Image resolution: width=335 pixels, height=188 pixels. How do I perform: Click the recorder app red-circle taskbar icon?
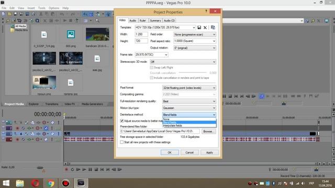65,183
